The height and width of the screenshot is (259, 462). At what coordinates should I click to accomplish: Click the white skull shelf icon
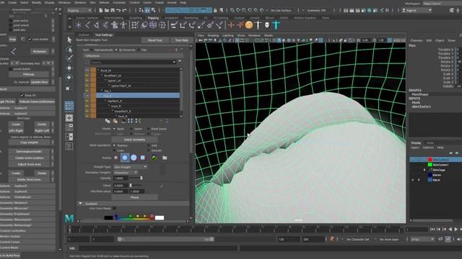click(x=267, y=25)
